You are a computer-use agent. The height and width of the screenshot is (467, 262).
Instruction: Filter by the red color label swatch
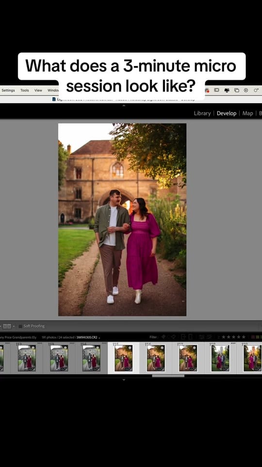[253, 337]
